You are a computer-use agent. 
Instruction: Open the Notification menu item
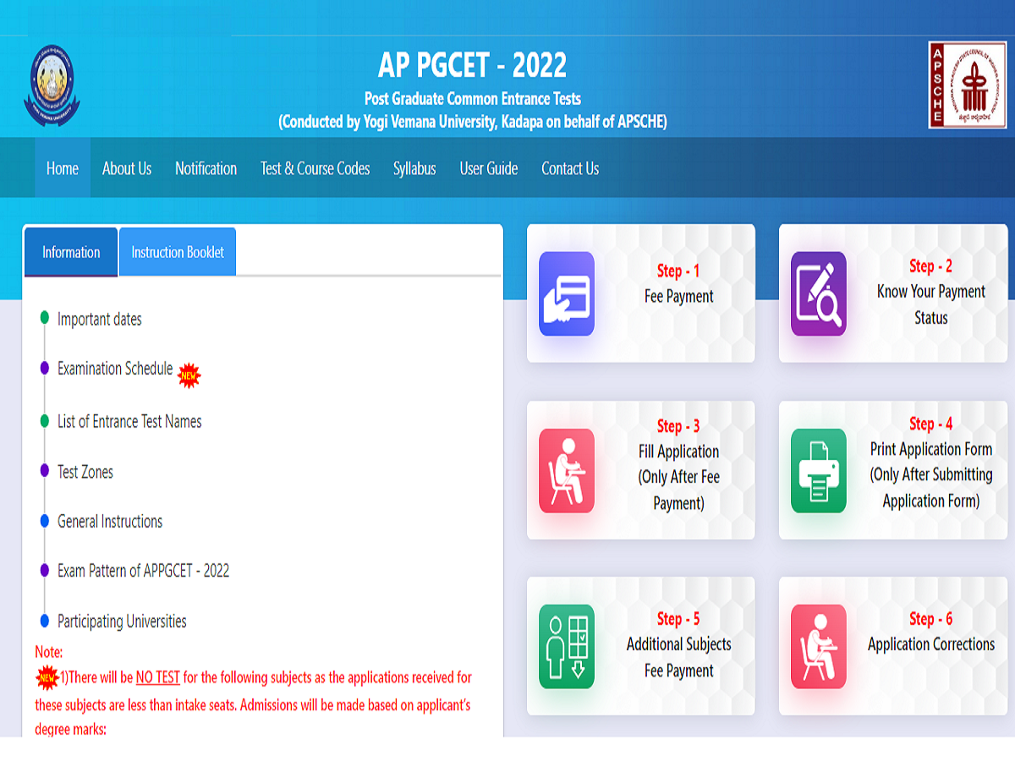coord(206,167)
